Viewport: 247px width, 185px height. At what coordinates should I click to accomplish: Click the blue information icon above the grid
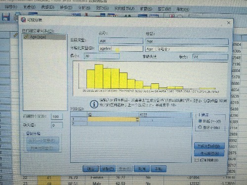tap(94, 104)
